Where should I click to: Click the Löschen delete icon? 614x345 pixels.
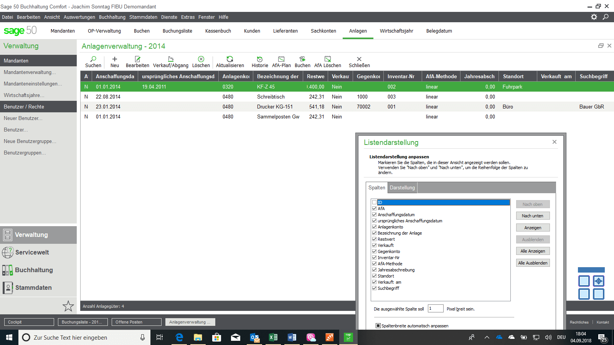pos(201,59)
